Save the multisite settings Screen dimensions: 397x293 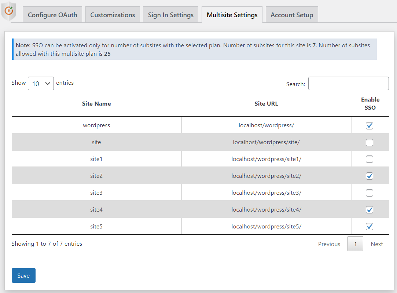pos(23,275)
